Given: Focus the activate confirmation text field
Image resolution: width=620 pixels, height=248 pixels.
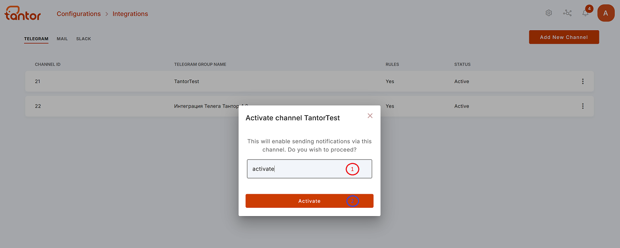Looking at the screenshot, I should tap(309, 169).
